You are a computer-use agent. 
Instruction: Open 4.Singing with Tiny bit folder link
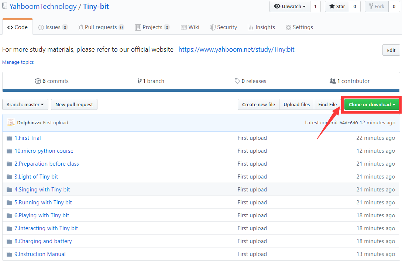point(42,190)
